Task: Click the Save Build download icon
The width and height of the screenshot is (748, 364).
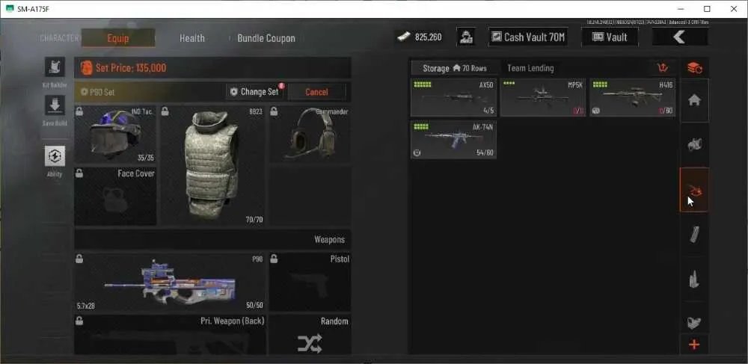Action: click(x=55, y=105)
